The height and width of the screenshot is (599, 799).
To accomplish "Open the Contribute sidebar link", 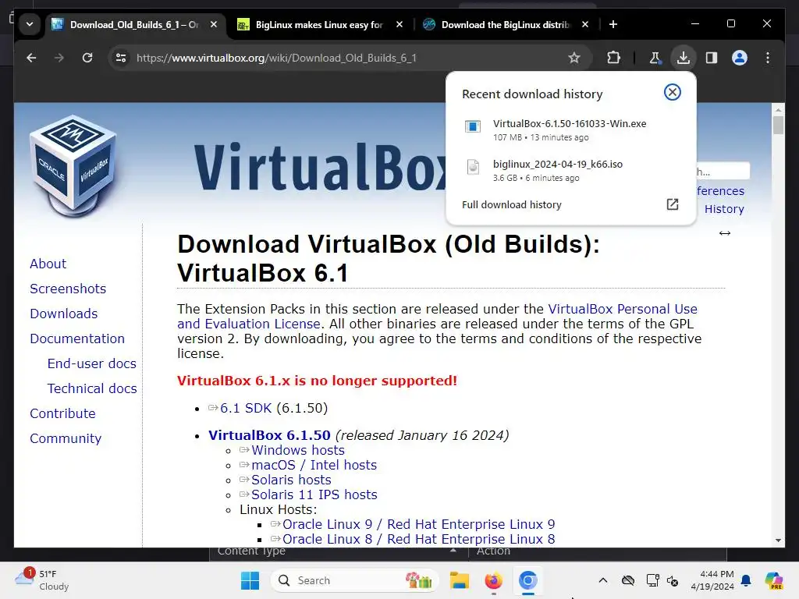I will point(62,413).
